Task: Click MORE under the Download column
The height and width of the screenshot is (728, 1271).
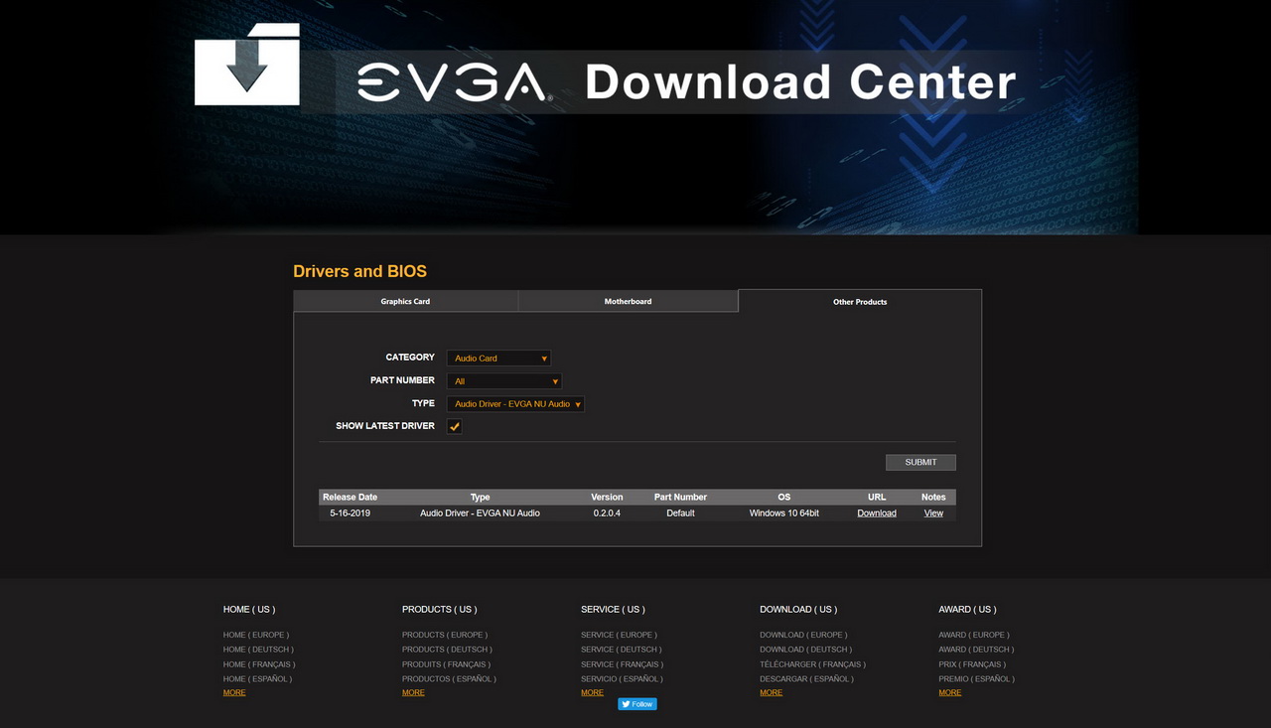Action: click(x=771, y=692)
